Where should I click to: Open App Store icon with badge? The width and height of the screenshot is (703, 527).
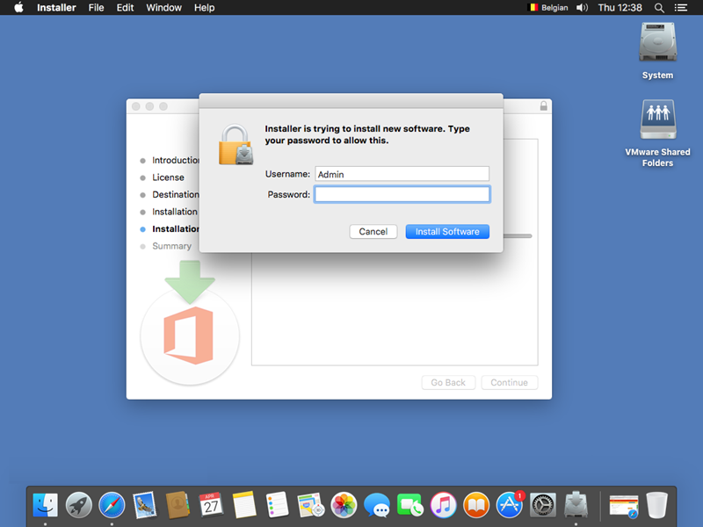510,504
